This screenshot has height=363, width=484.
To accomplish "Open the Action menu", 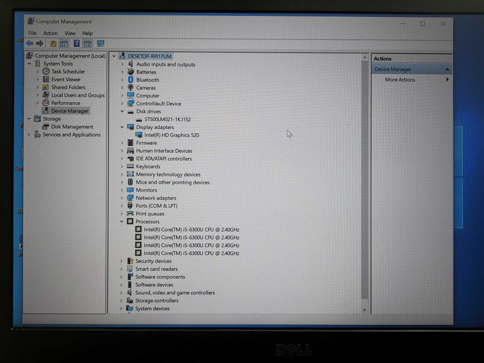I will pos(50,33).
